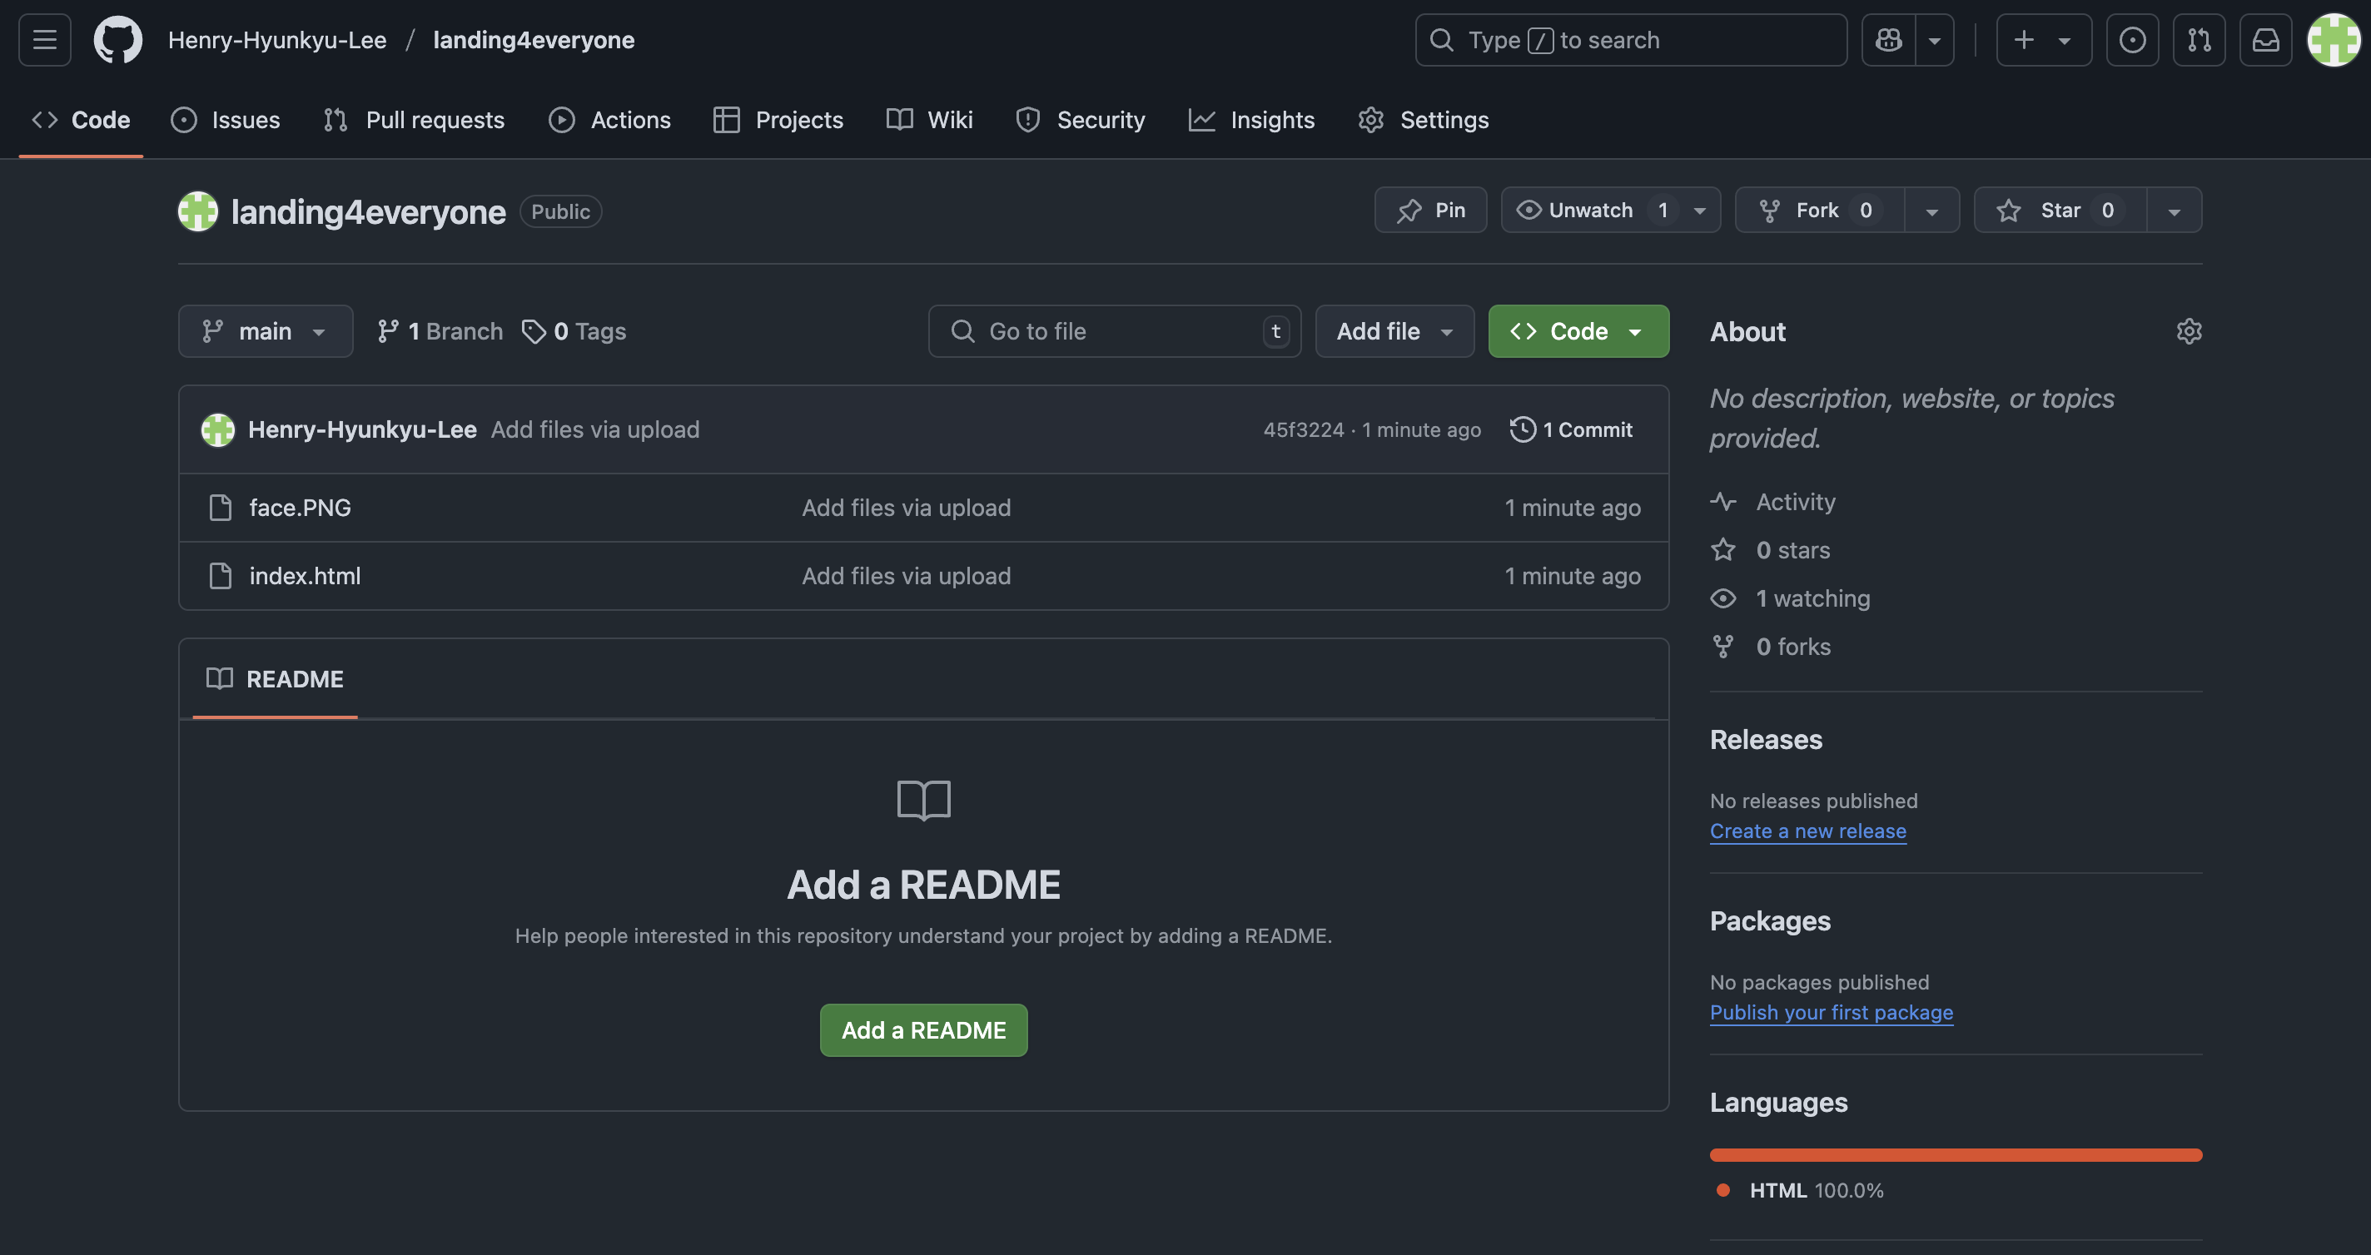The width and height of the screenshot is (2371, 1255).
Task: Open the Add file dropdown
Action: (1394, 331)
